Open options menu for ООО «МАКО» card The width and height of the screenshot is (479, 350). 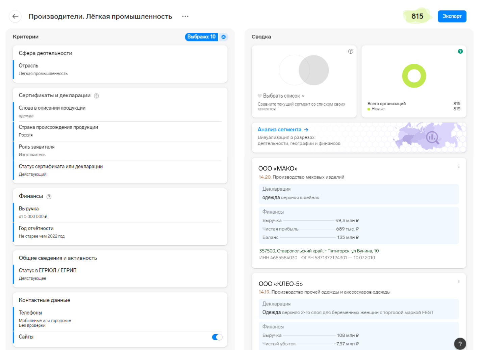[459, 166]
